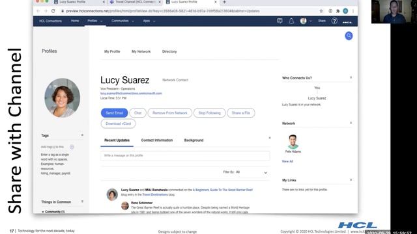Open notifications bell icon

pos(291,21)
